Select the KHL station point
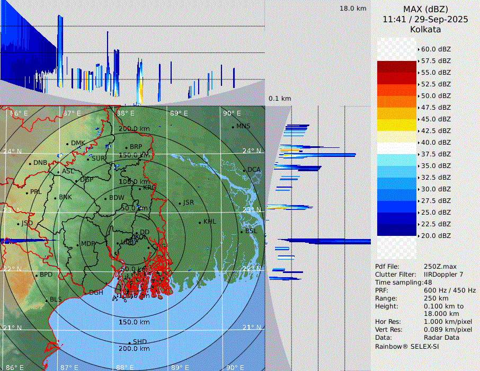This screenshot has width=480, height=371. (200, 222)
